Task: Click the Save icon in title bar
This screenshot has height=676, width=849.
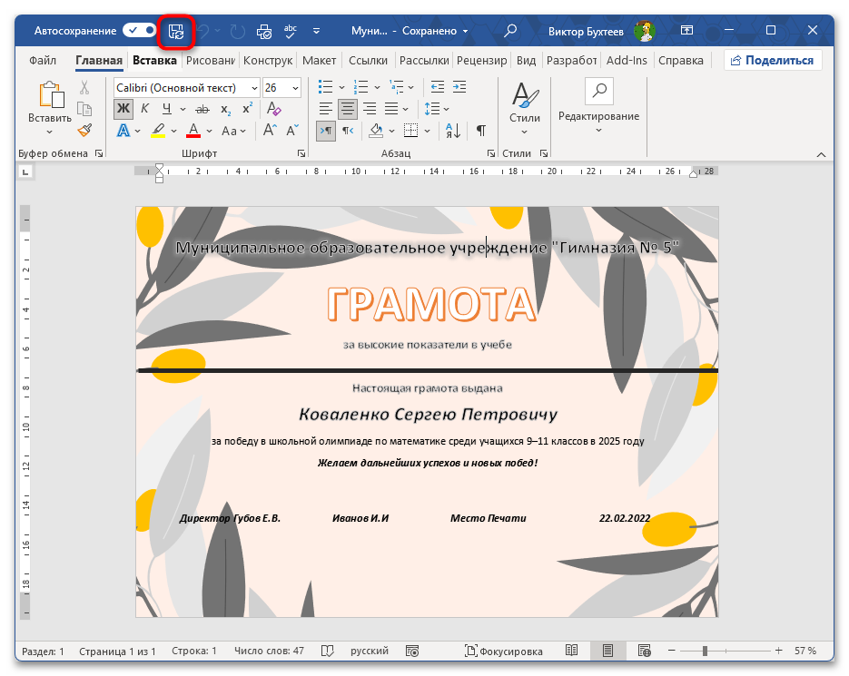Action: (176, 32)
